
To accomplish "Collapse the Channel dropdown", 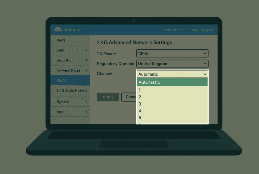I will tap(172, 74).
